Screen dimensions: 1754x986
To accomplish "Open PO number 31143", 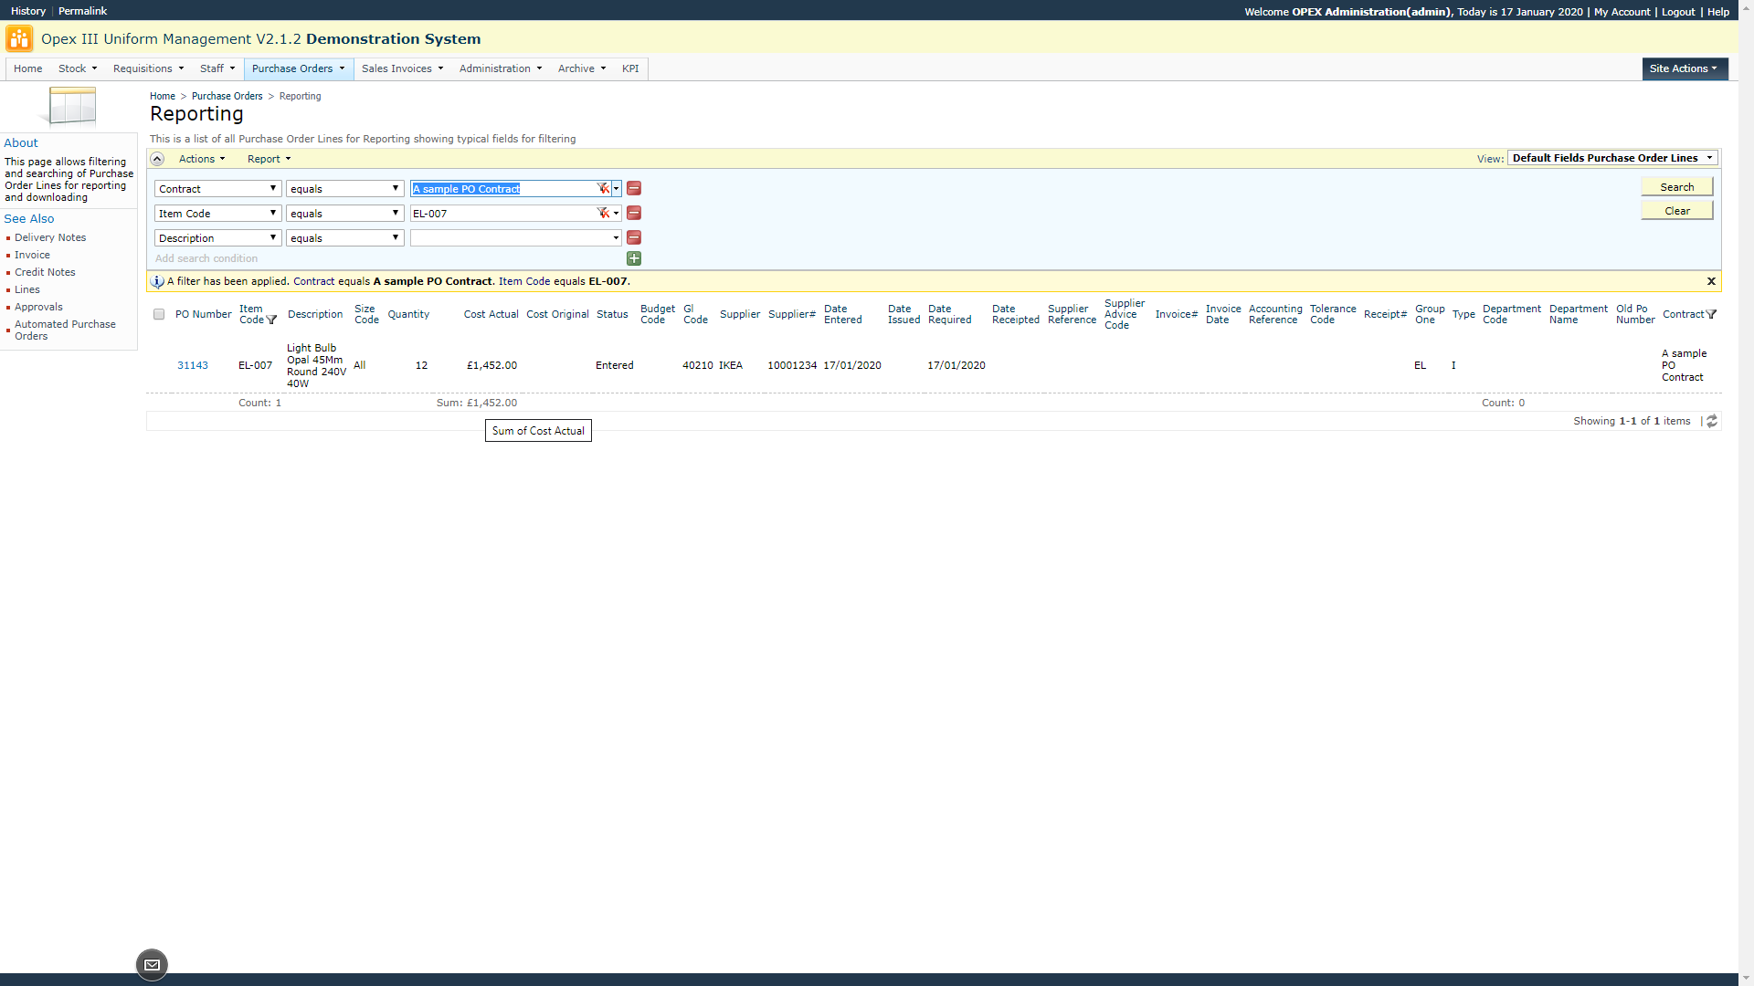I will pyautogui.click(x=192, y=365).
